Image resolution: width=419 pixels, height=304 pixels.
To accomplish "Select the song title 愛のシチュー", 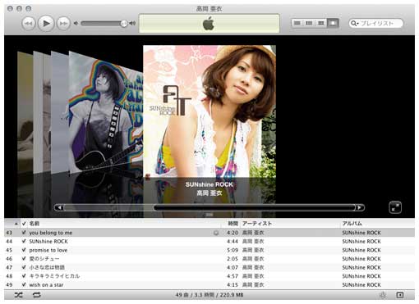I will (x=44, y=259).
